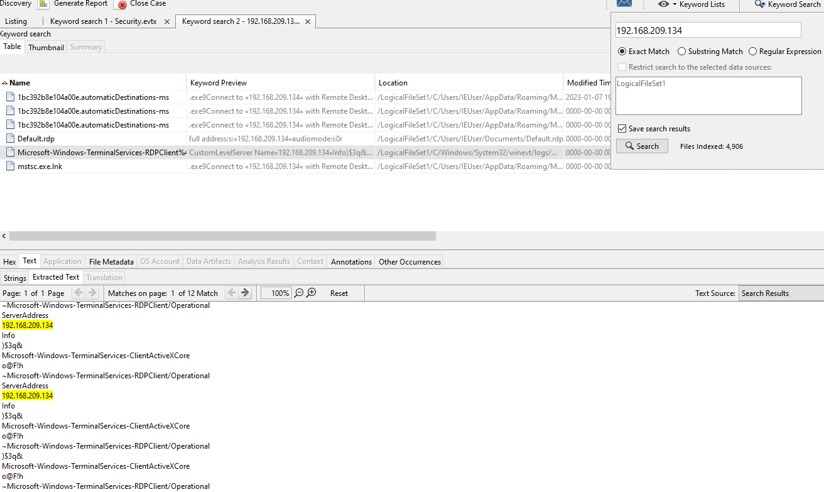
Task: Jump to previous match arrow
Action: pyautogui.click(x=231, y=293)
